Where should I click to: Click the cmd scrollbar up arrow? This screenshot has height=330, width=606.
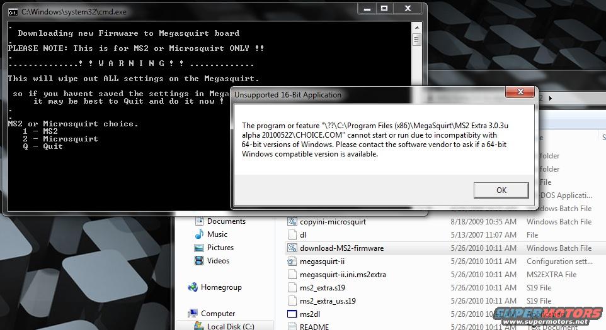point(416,27)
